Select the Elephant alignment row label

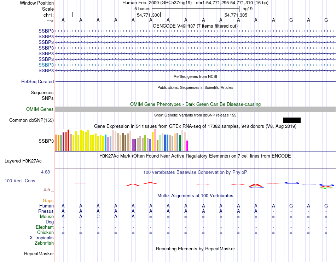pyautogui.click(x=45, y=227)
